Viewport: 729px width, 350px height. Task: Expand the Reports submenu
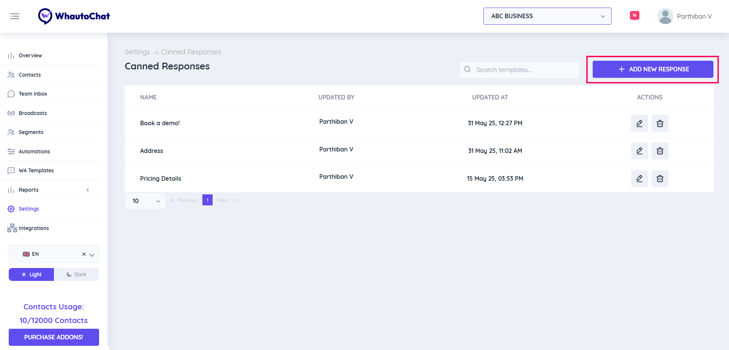pyautogui.click(x=88, y=190)
